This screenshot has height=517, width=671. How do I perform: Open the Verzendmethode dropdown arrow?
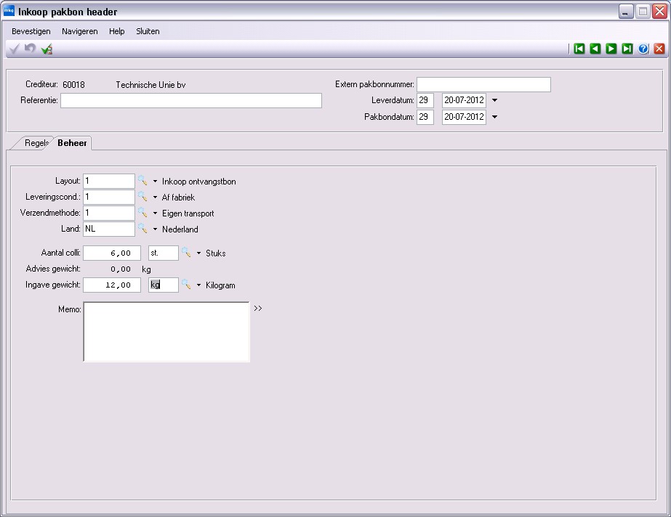(155, 213)
